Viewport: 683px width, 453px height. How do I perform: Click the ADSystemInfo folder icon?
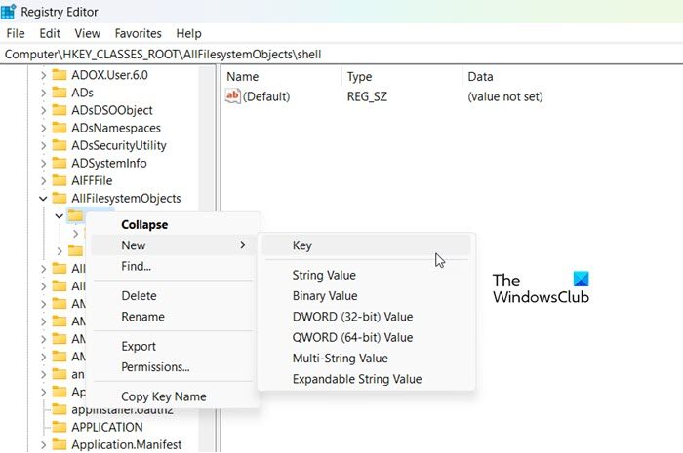coord(60,163)
